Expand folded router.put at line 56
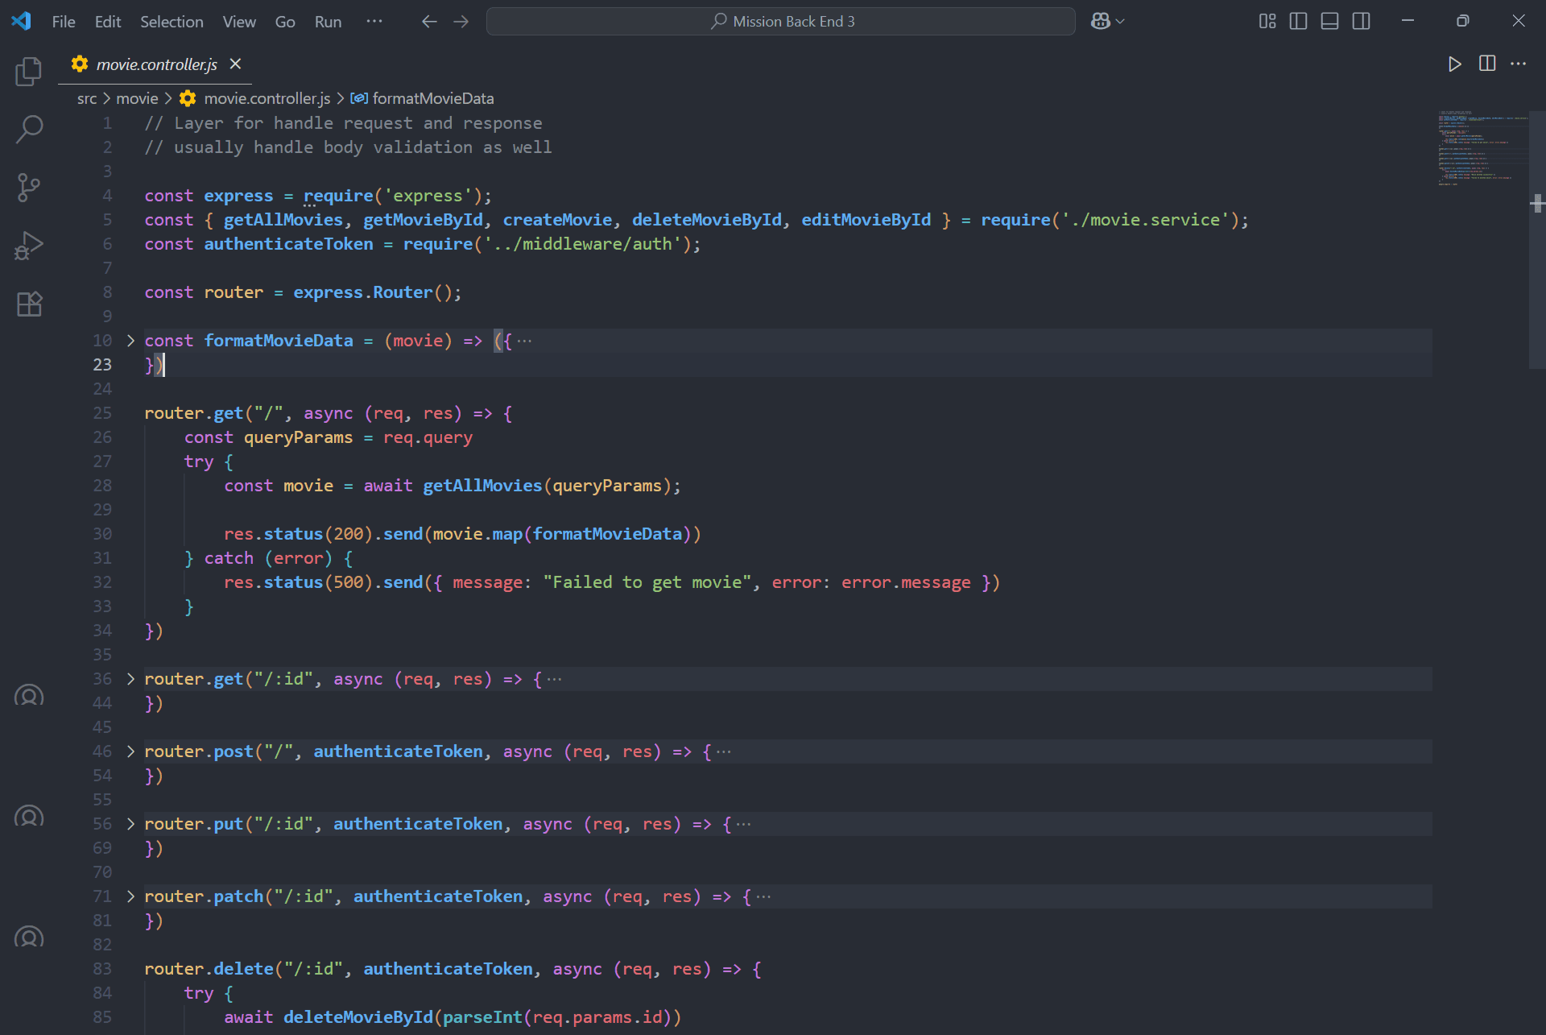The width and height of the screenshot is (1546, 1035). click(130, 824)
